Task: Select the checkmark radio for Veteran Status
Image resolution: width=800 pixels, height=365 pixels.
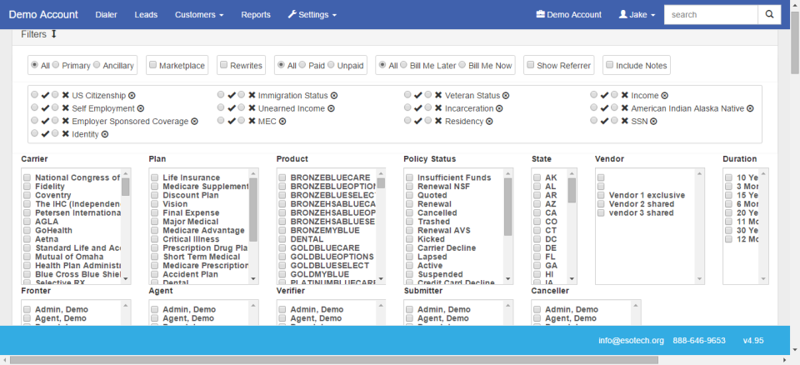Action: (x=407, y=95)
